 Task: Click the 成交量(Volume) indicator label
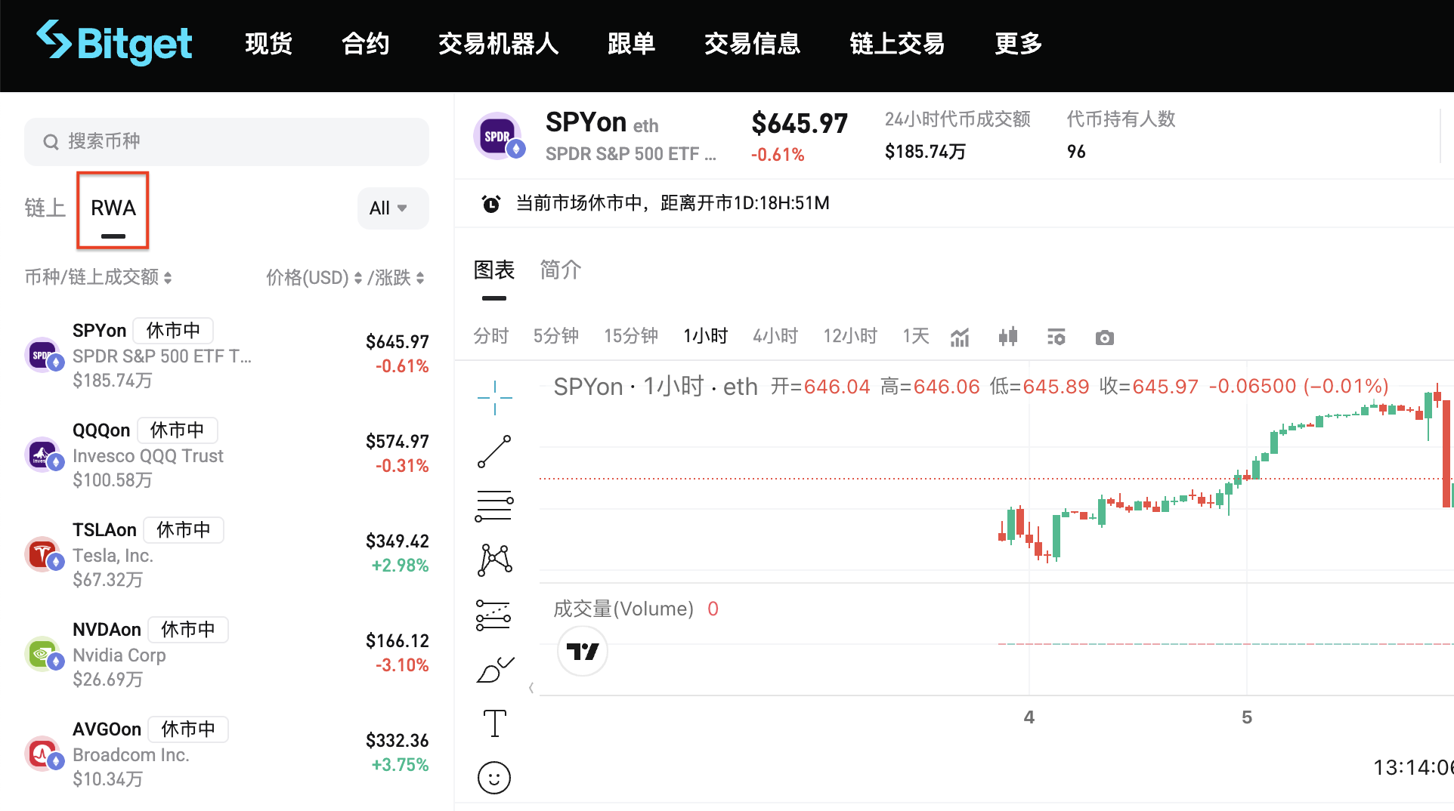pyautogui.click(x=623, y=609)
